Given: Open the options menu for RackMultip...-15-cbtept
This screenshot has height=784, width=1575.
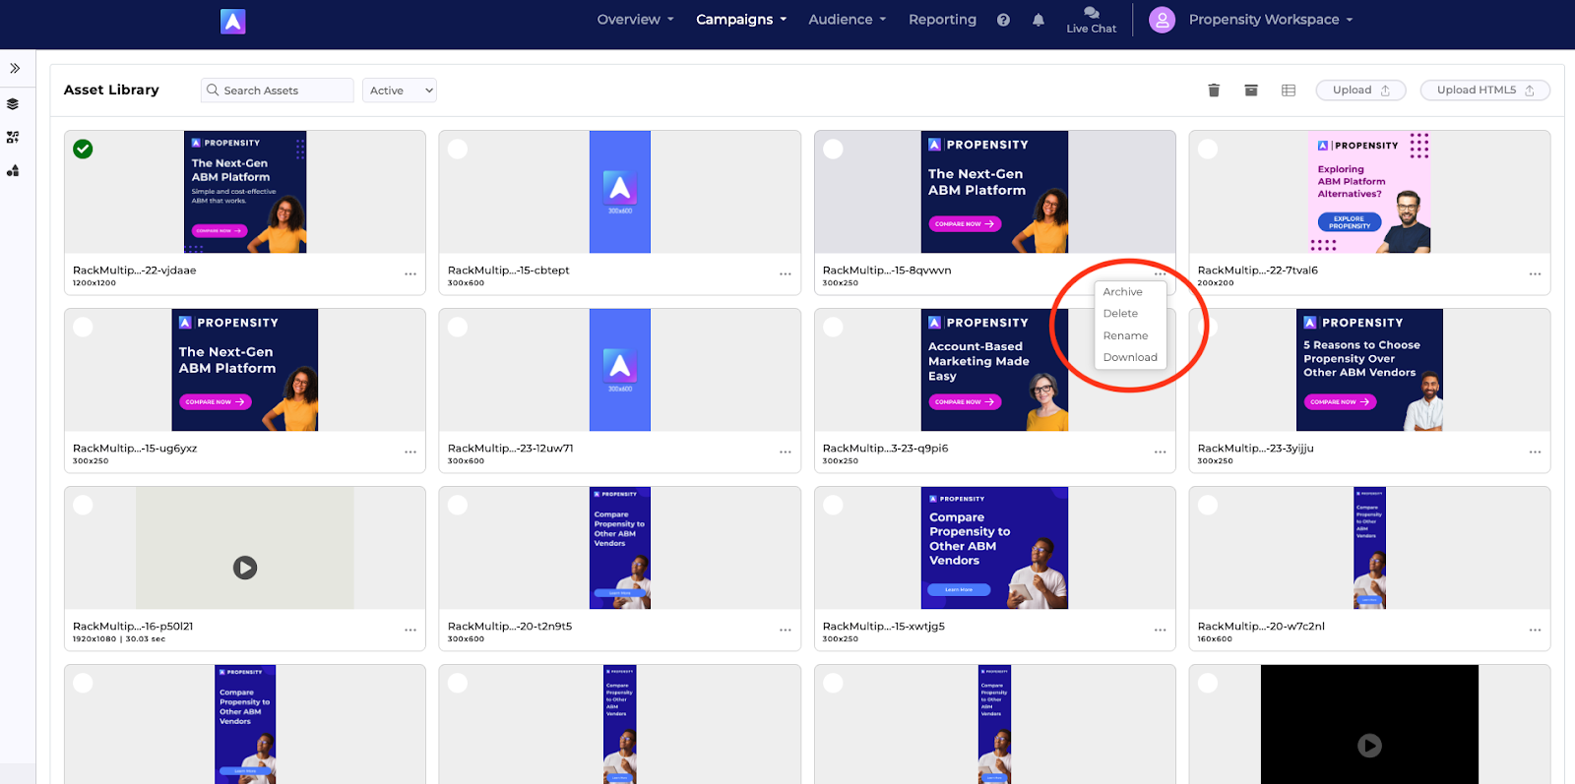Looking at the screenshot, I should click(786, 274).
